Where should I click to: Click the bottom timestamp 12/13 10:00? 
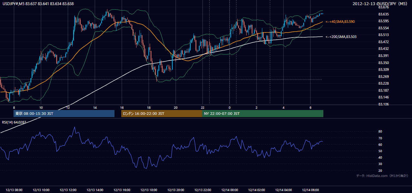[x=41, y=190]
